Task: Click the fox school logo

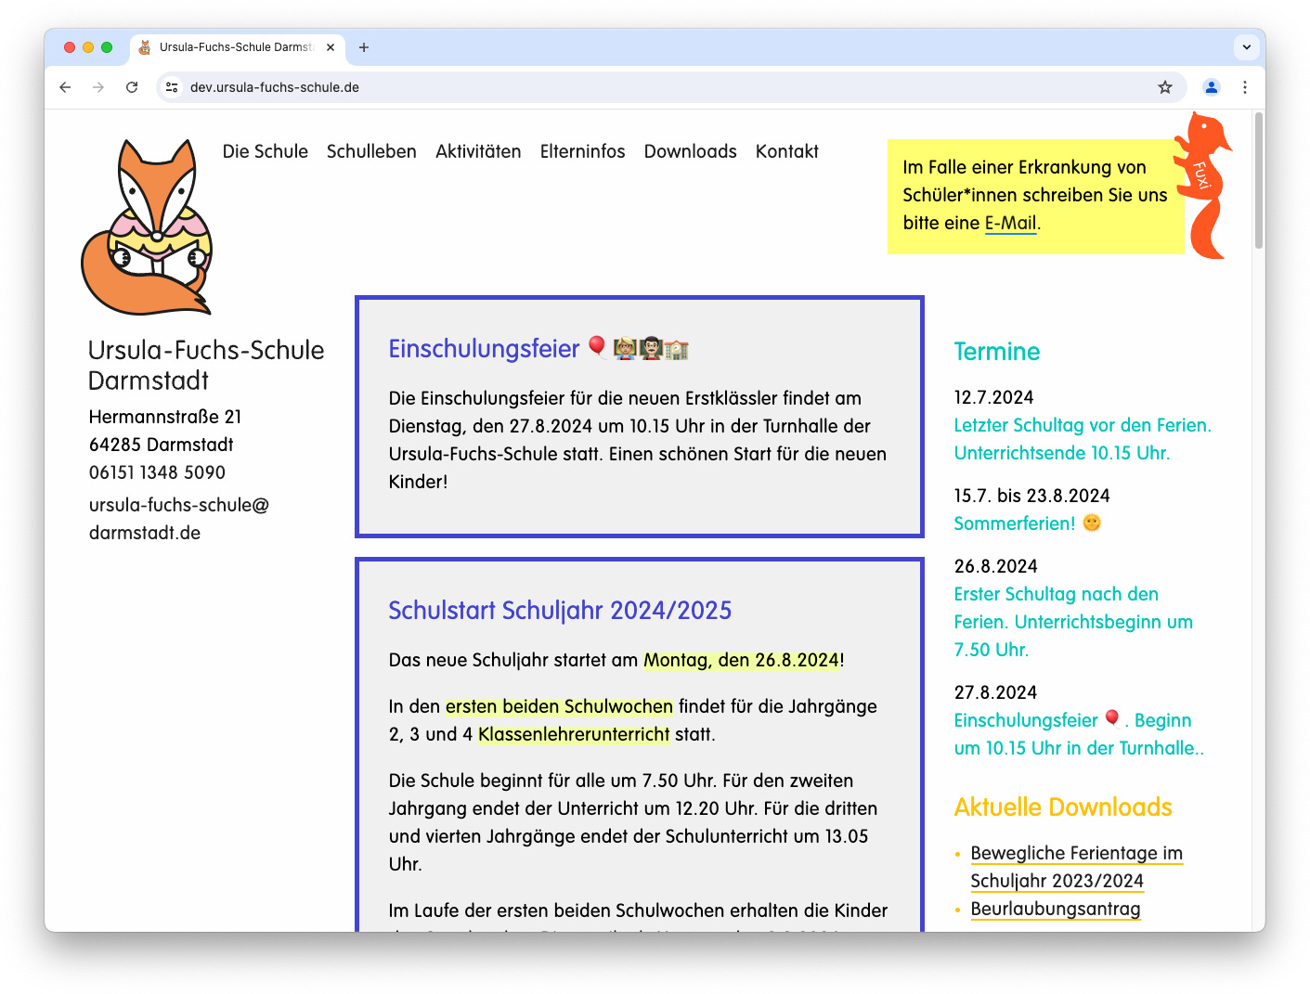Action: pos(148,228)
